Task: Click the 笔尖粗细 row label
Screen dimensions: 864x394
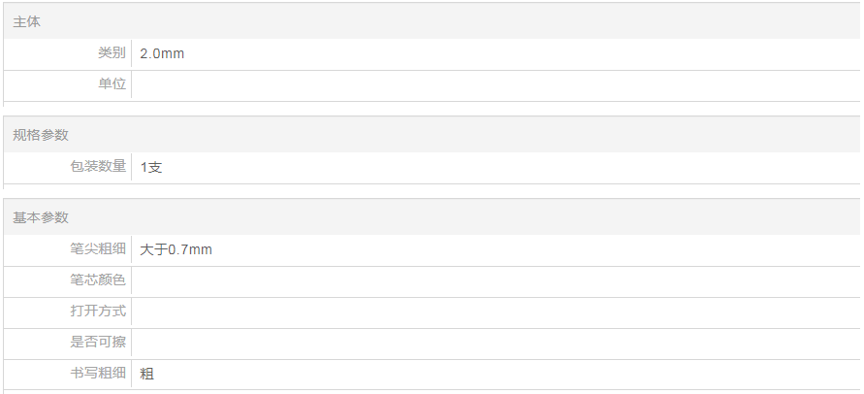Action: (98, 249)
